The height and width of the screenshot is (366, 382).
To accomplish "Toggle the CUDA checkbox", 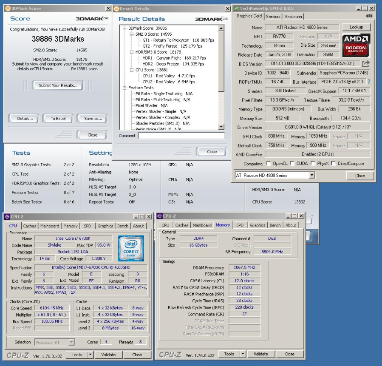I will 292,163.
